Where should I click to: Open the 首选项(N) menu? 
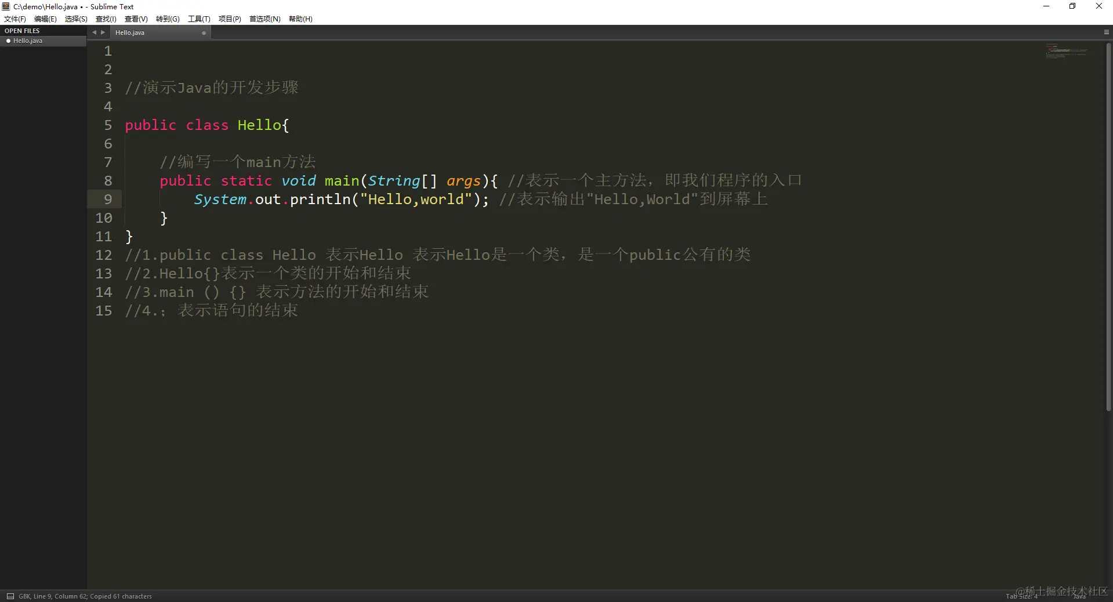pos(264,19)
